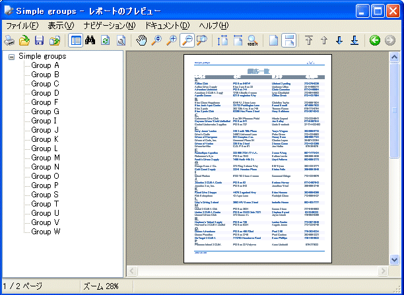This screenshot has width=404, height=295.
Task: Go to the previous page arrow
Action: [x=324, y=40]
